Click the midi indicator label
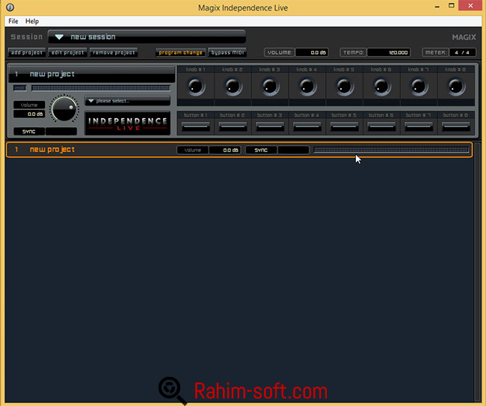 20,88
